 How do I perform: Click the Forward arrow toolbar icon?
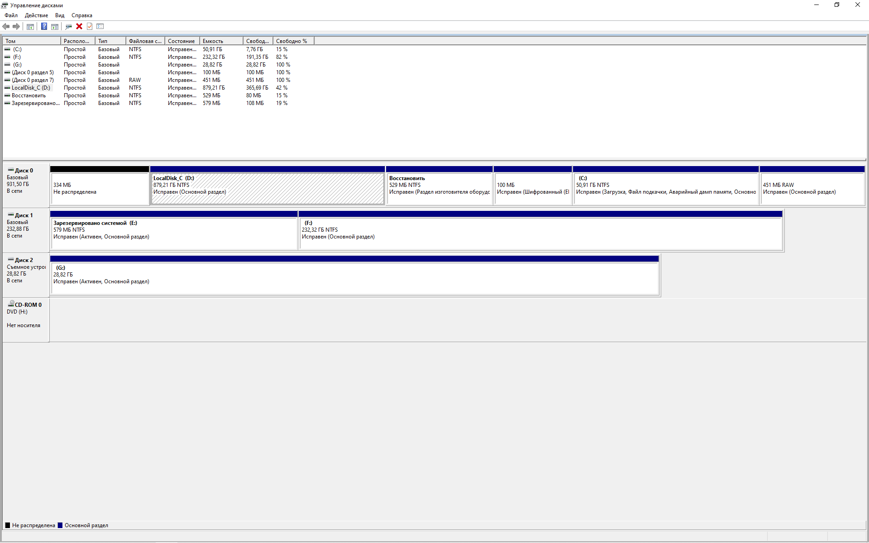16,26
